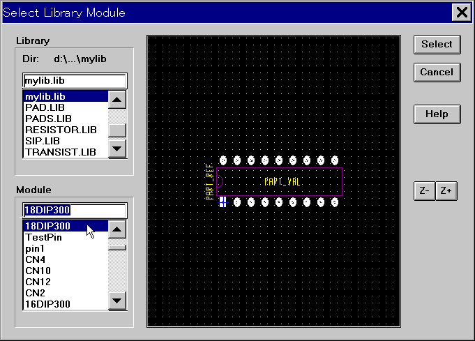The height and width of the screenshot is (341, 475).
Task: Click library list scroll down arrow
Action: coord(117,149)
